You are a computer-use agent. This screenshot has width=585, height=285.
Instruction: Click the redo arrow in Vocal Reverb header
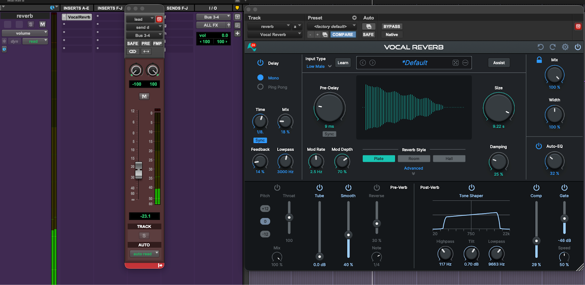[552, 47]
